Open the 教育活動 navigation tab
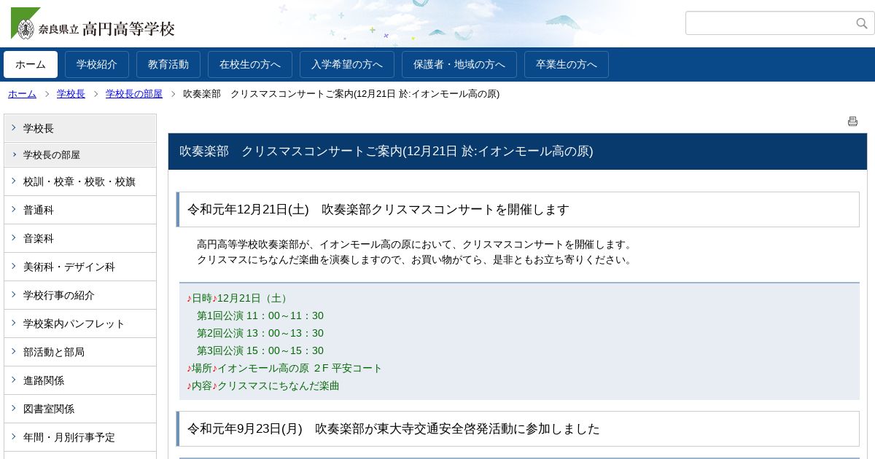 (168, 64)
